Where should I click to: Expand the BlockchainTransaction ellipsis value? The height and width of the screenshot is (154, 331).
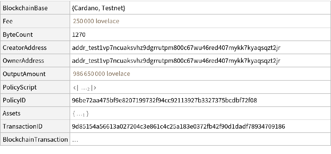(x=76, y=140)
